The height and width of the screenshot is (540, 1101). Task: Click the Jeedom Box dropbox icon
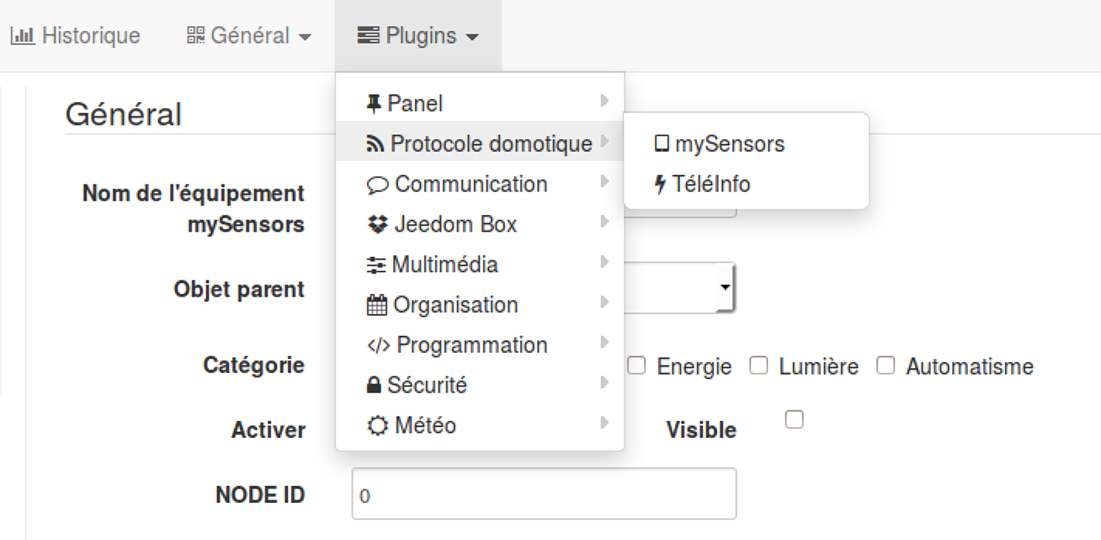377,224
